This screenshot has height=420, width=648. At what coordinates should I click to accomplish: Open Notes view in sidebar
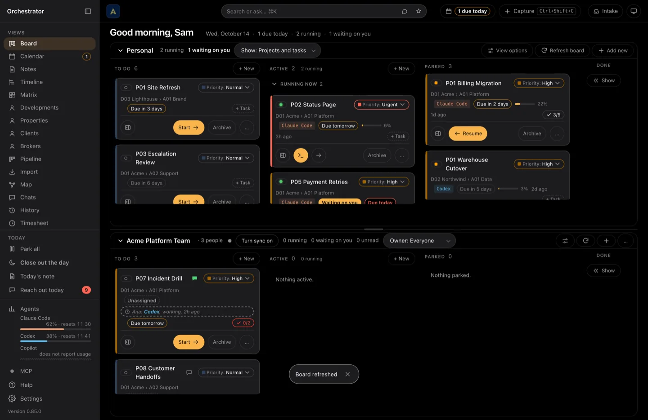click(49, 69)
